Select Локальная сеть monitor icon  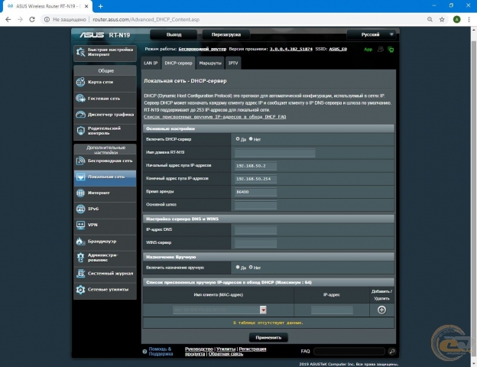[80, 177]
